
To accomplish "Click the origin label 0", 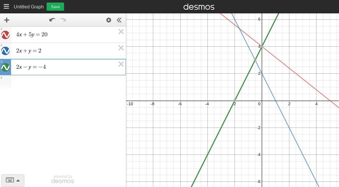I will pyautogui.click(x=259, y=104).
